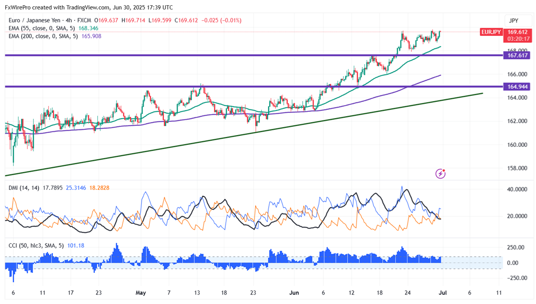Click the close price C169.612
536x304 pixels.
pos(186,20)
